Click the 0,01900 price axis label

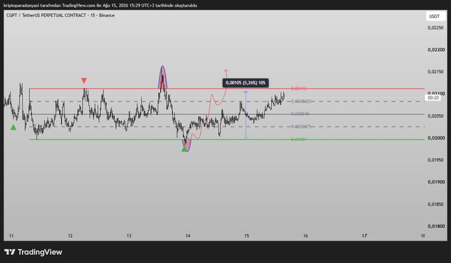pos(436,182)
